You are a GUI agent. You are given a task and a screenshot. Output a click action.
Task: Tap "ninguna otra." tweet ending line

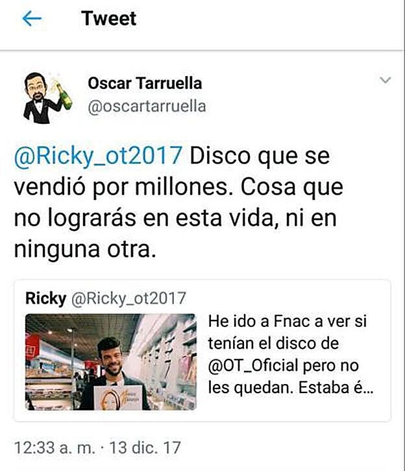pyautogui.click(x=85, y=250)
